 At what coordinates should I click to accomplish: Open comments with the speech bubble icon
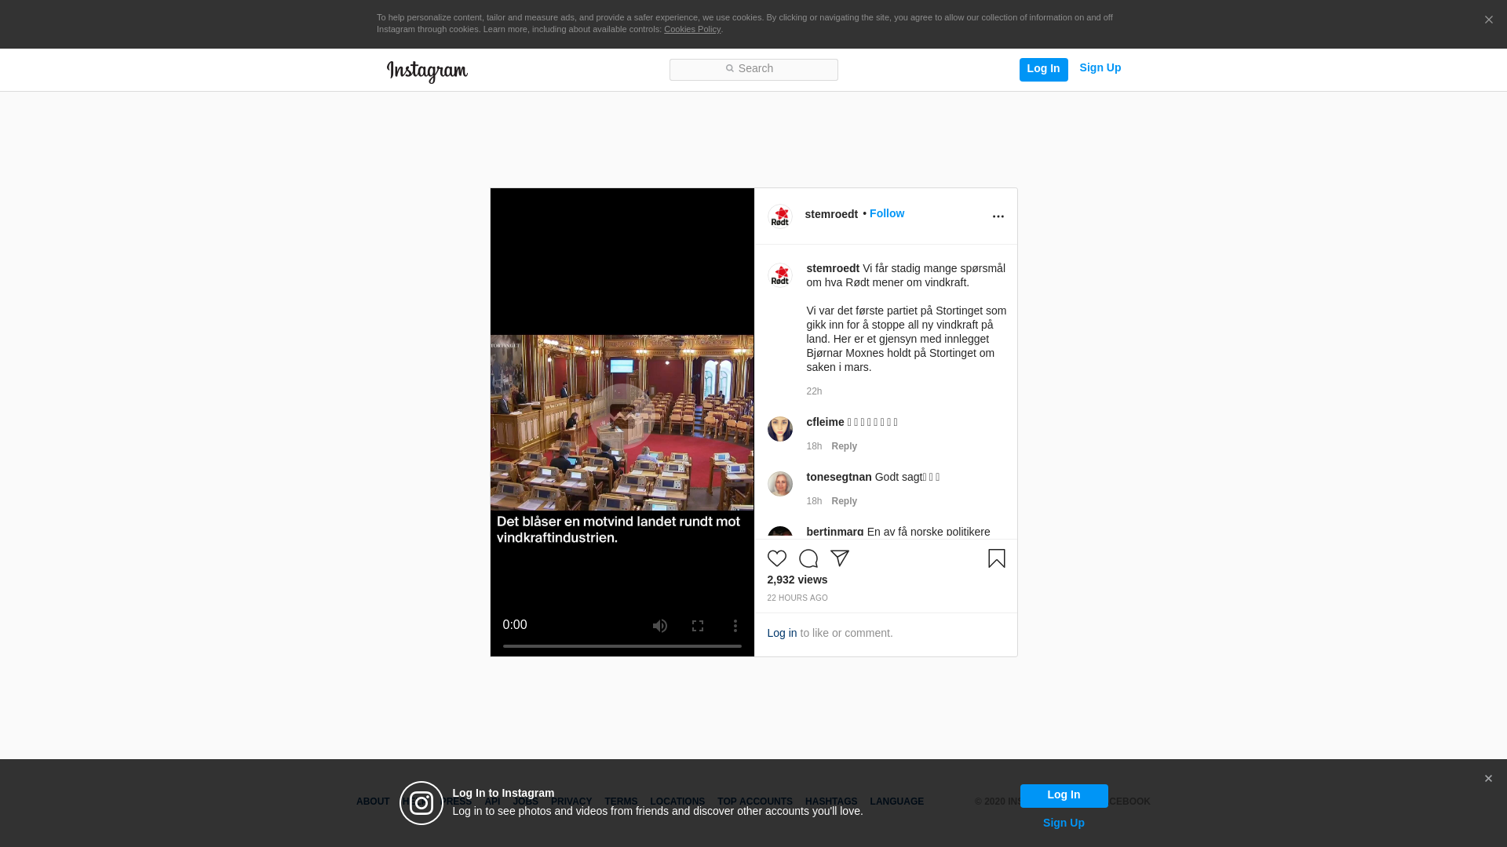pos(808,558)
